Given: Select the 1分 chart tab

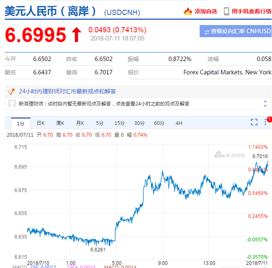Looking at the screenshot, I should [x=21, y=123].
